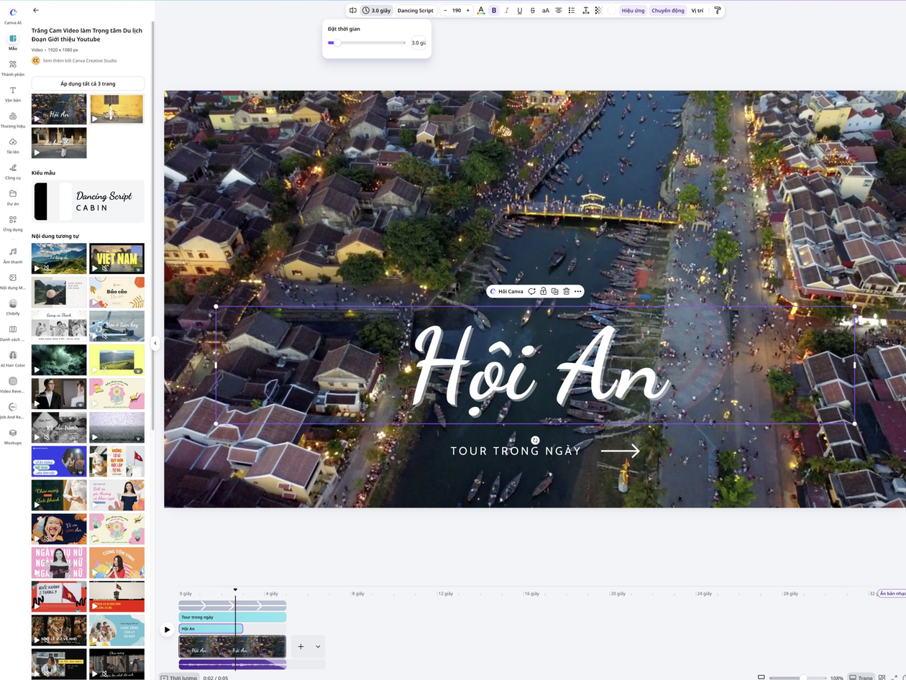Open the Công cụ tools panel
906x680 pixels.
click(x=13, y=171)
